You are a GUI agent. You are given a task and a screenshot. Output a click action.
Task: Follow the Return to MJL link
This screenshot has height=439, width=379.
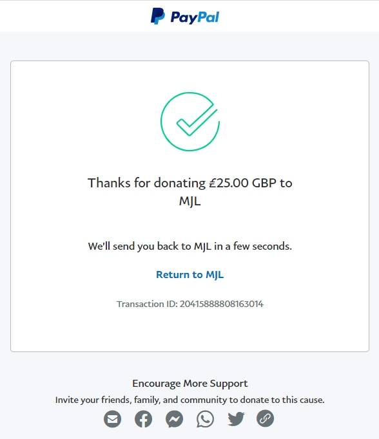click(x=189, y=275)
